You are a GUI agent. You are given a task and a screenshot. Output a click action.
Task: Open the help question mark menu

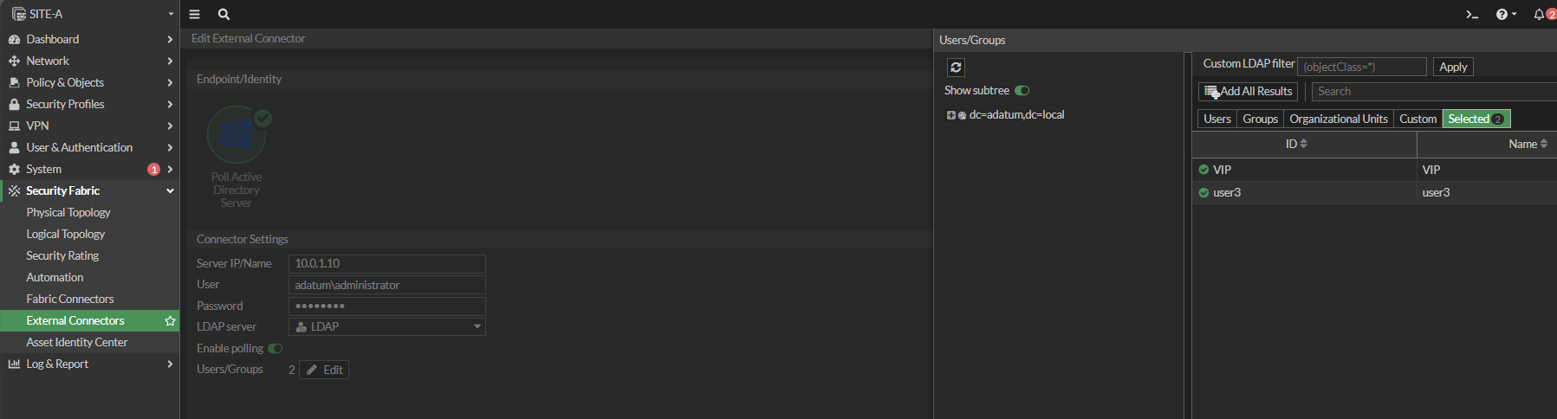coord(1505,14)
